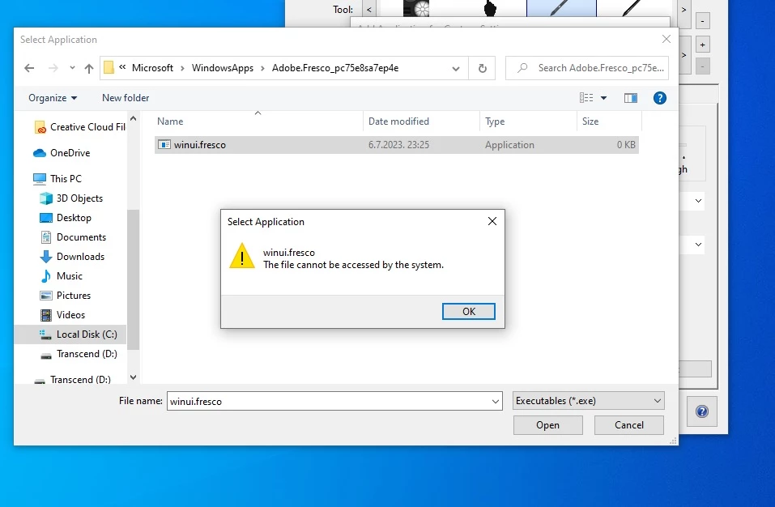Click the Cancel button
The width and height of the screenshot is (775, 507).
coord(628,425)
